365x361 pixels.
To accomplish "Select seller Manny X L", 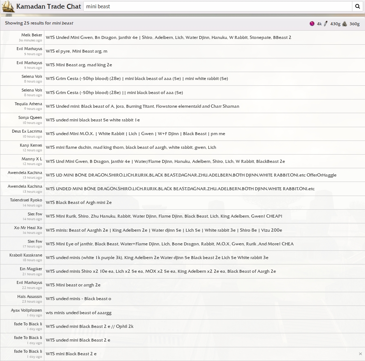I will pyautogui.click(x=32, y=159).
